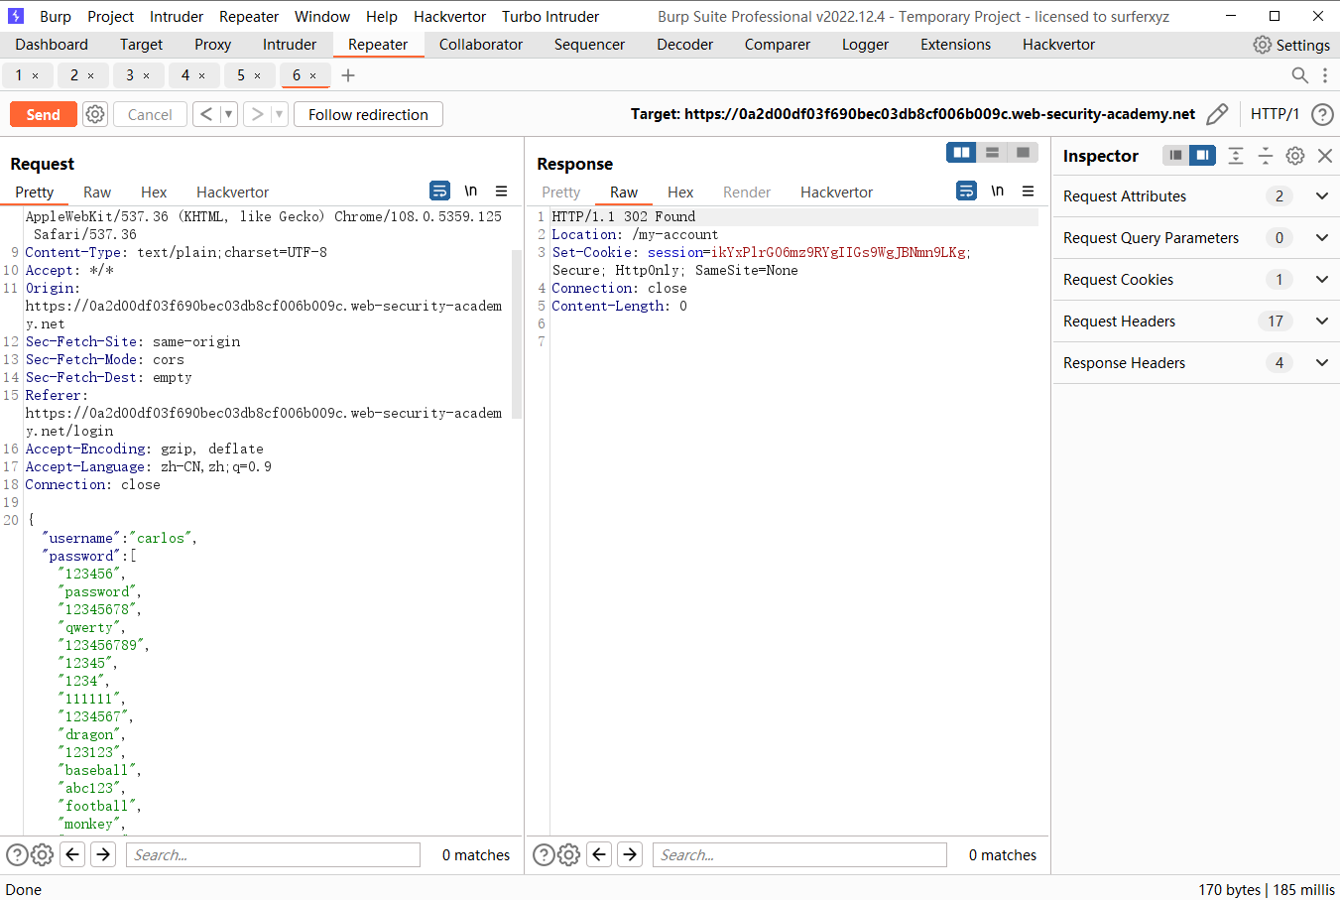Jump to previous Request search match

coord(72,854)
